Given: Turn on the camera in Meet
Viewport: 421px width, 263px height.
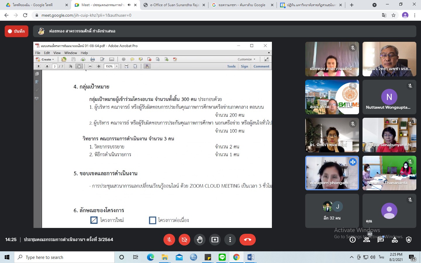Looking at the screenshot, I should pos(184,240).
